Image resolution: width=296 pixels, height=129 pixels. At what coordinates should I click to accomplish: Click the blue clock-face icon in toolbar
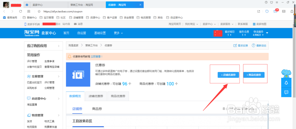267,11
